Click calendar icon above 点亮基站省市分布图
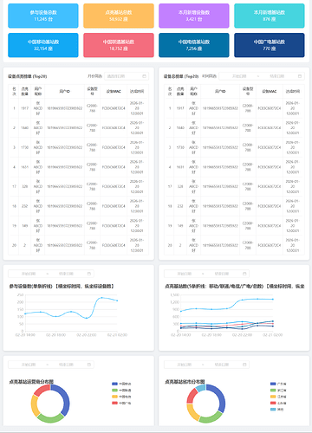This screenshot has height=433, width=312. coord(244,365)
